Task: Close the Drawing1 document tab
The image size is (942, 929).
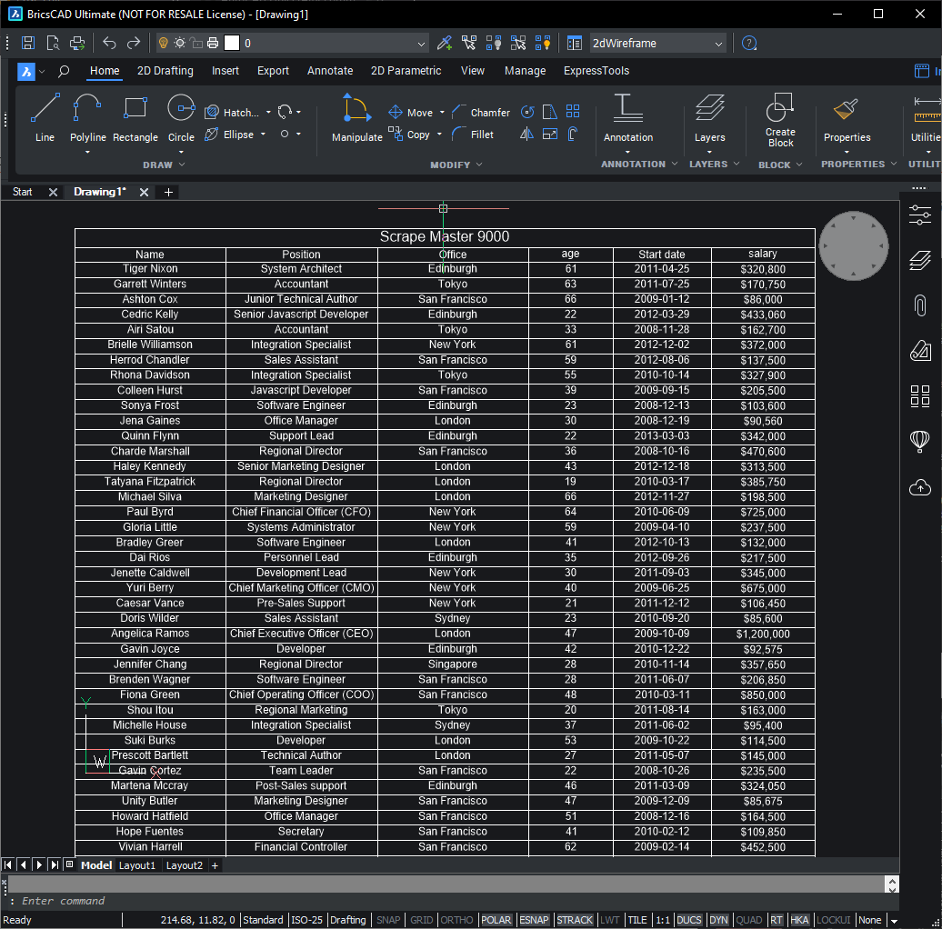Action: [144, 192]
